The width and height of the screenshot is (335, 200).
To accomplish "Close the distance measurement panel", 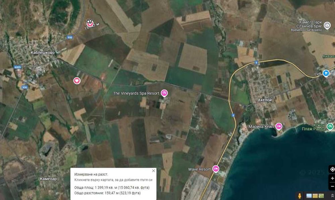I will pyautogui.click(x=153, y=171).
